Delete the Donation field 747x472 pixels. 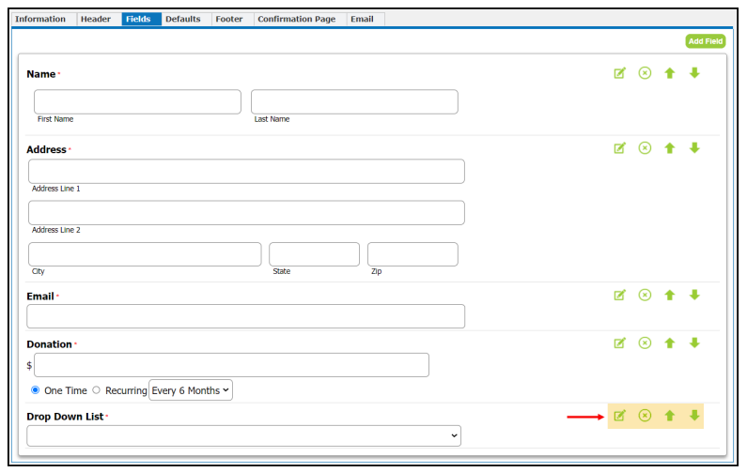click(645, 343)
